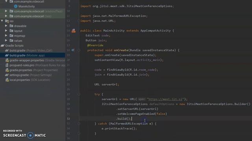
Task: Fold the try block in gutter
Action: pos(79,94)
